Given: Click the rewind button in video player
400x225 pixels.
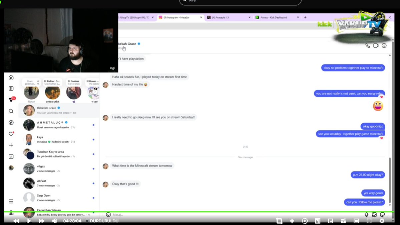Looking at the screenshot, I should click(16, 221).
